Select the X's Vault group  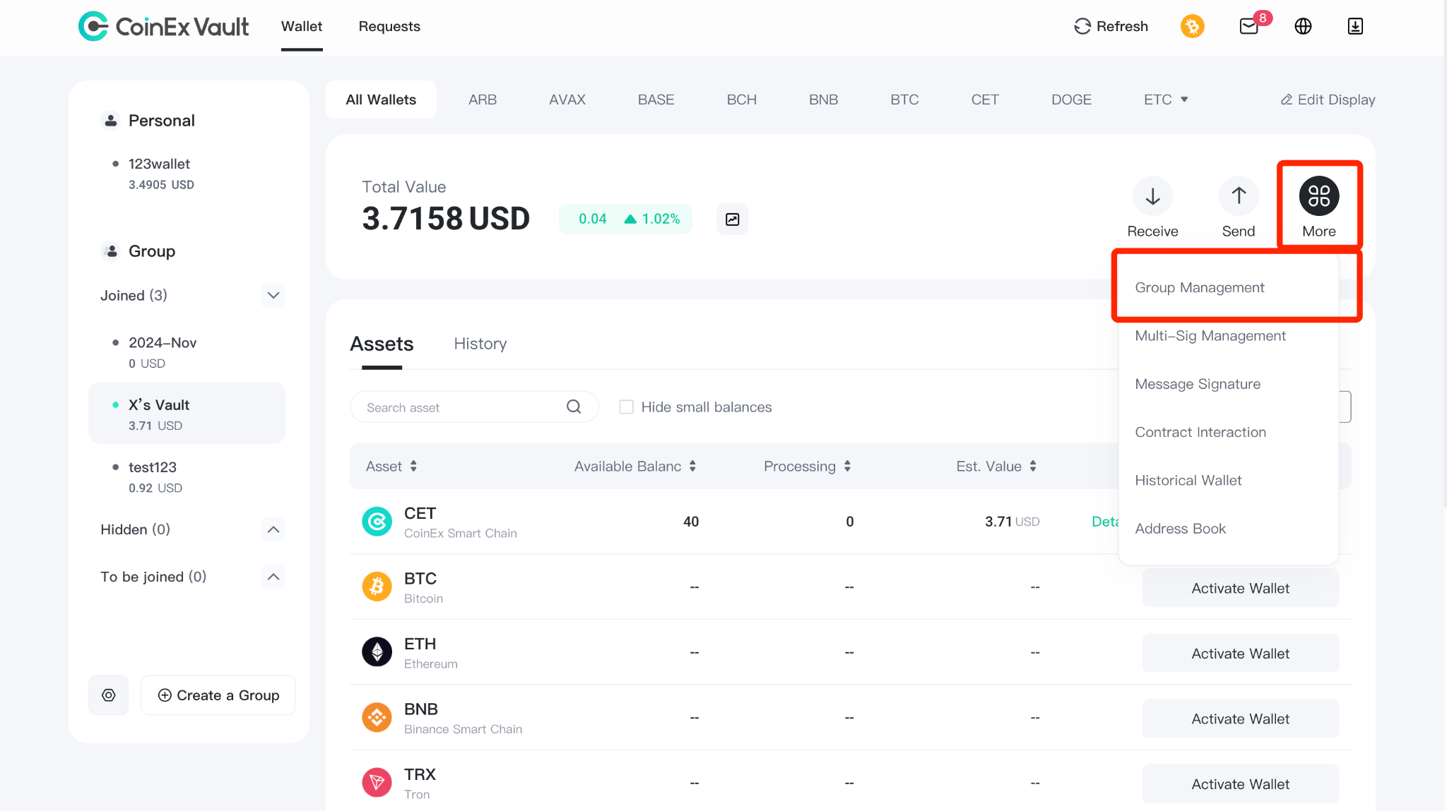[187, 414]
